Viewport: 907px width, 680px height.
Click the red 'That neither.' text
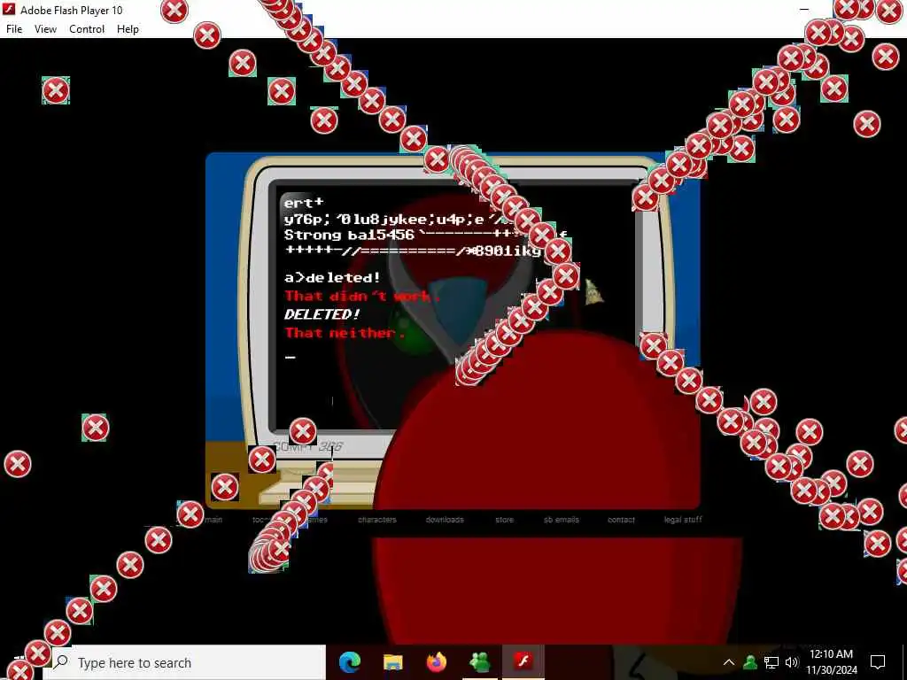[x=345, y=333]
